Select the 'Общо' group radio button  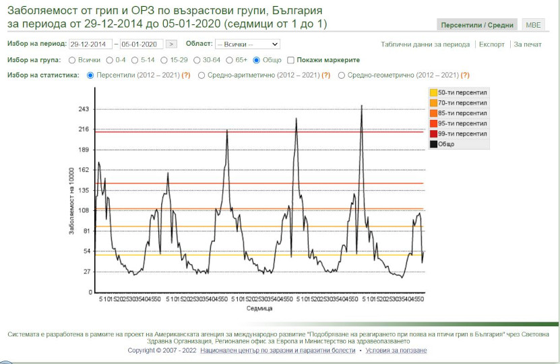tap(256, 61)
